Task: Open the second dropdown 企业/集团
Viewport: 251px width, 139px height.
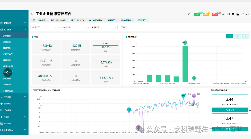Action: (74, 27)
